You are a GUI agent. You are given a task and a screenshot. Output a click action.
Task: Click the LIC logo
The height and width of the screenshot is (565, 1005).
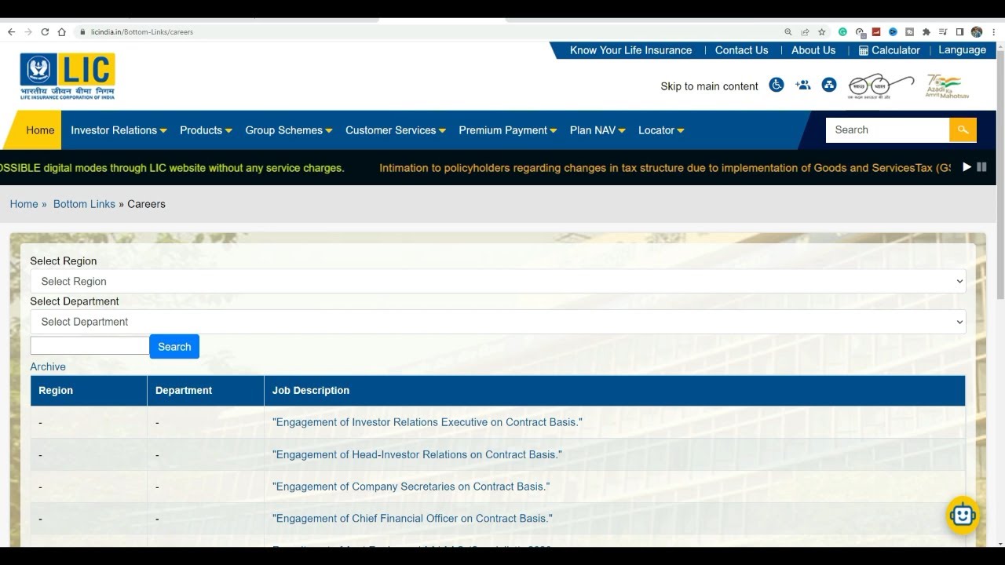pyautogui.click(x=68, y=76)
